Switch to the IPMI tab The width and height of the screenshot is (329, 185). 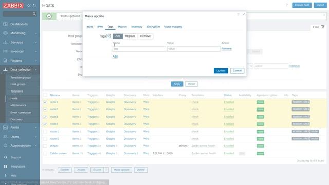(x=100, y=27)
